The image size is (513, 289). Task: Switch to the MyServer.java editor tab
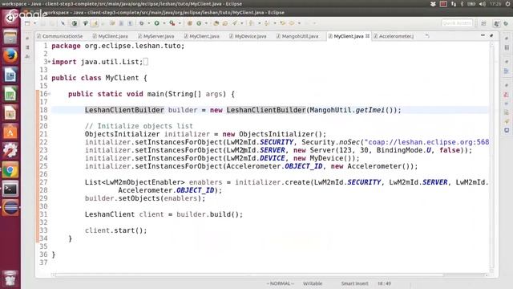[x=156, y=36]
